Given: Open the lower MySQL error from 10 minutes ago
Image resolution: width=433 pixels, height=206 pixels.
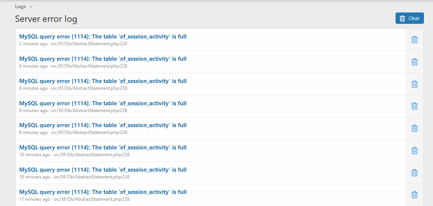Looking at the screenshot, I should pyautogui.click(x=103, y=170).
